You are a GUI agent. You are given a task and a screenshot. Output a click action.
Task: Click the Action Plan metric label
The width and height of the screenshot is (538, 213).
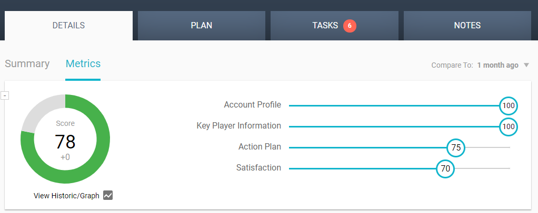click(260, 147)
